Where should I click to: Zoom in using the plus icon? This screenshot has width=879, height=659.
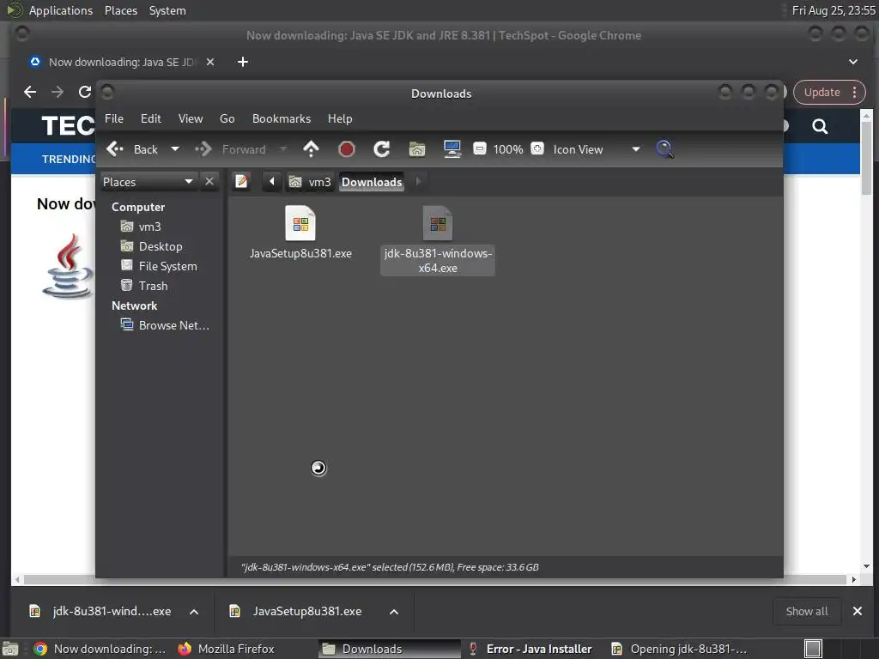coord(537,148)
